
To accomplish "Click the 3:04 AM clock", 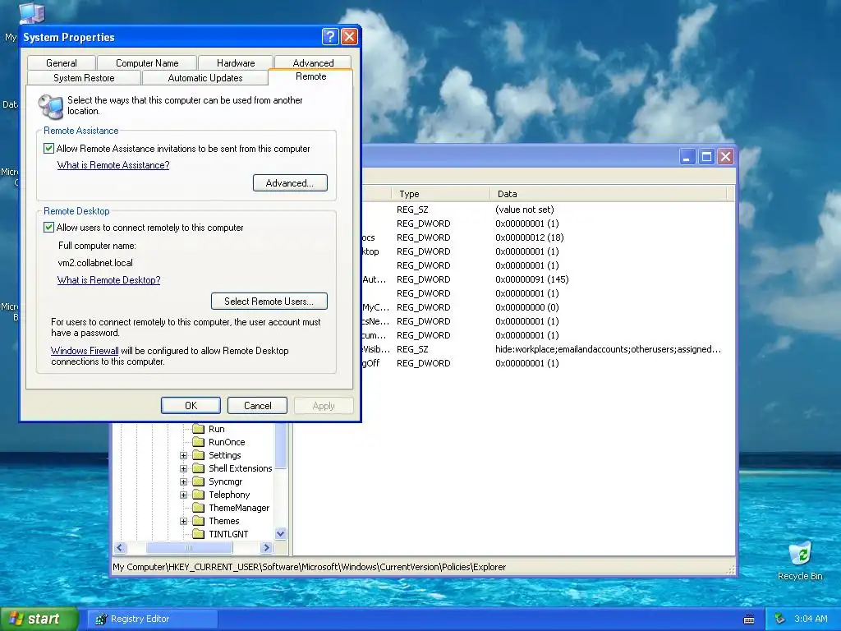I will point(811,619).
